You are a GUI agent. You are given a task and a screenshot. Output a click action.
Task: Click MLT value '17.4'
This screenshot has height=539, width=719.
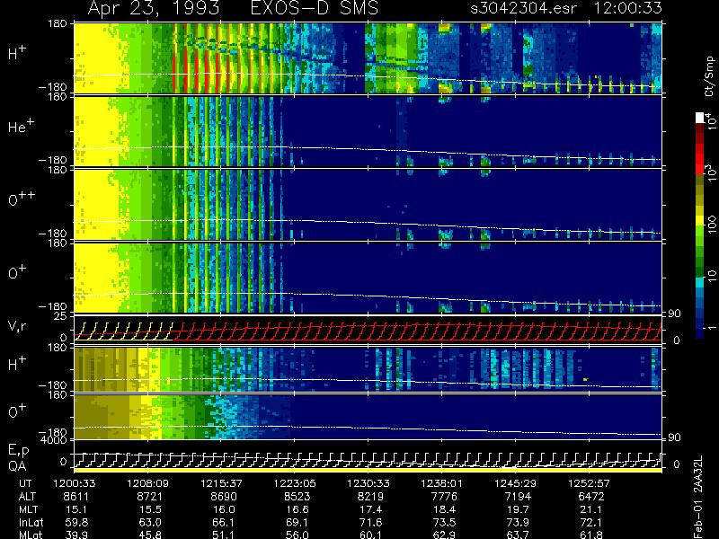coord(370,509)
